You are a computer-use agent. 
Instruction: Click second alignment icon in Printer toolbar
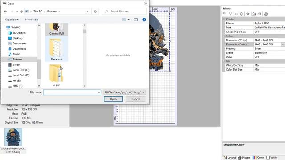(x=230, y=14)
